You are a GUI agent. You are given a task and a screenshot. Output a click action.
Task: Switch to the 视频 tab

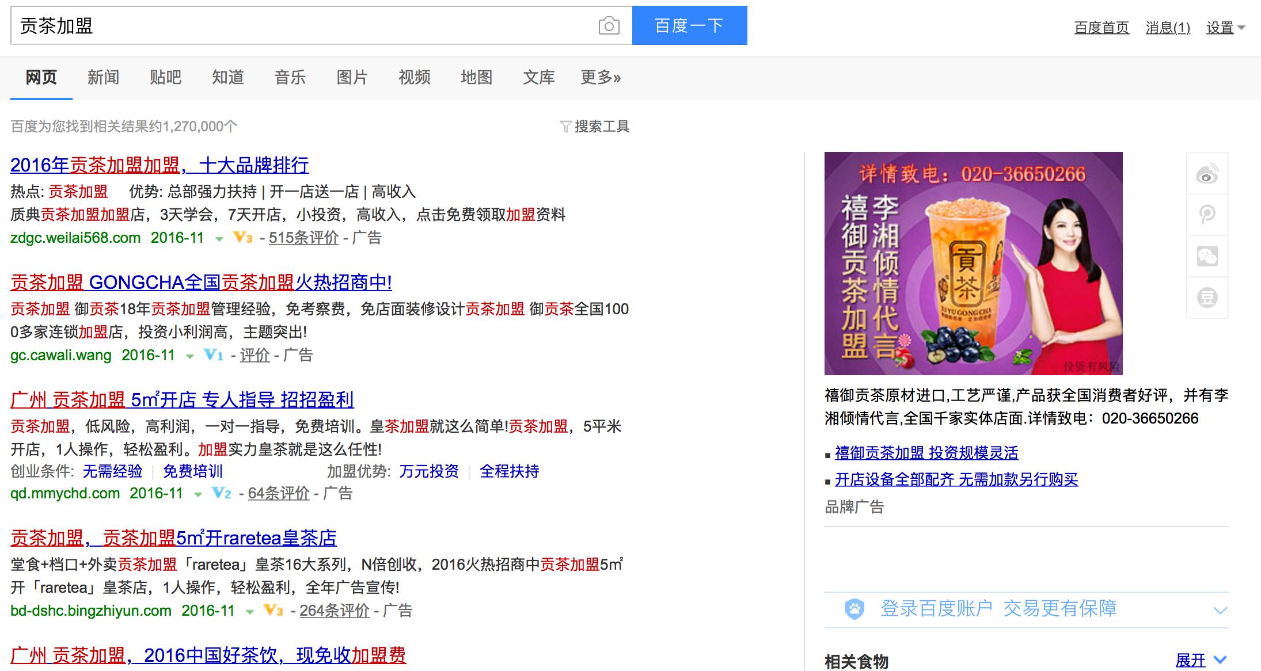(414, 77)
